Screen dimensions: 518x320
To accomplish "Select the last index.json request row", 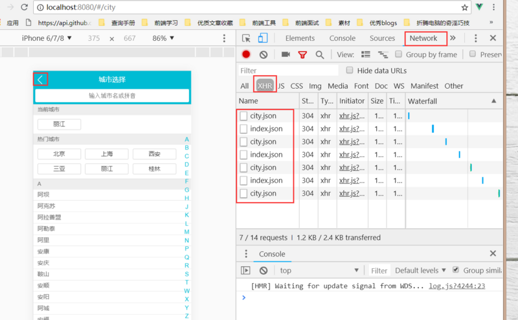I will (369, 181).
